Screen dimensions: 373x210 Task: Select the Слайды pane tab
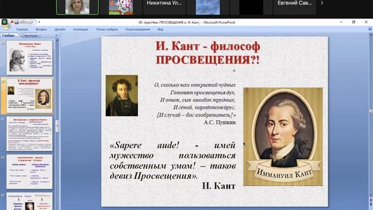[x=8, y=35]
